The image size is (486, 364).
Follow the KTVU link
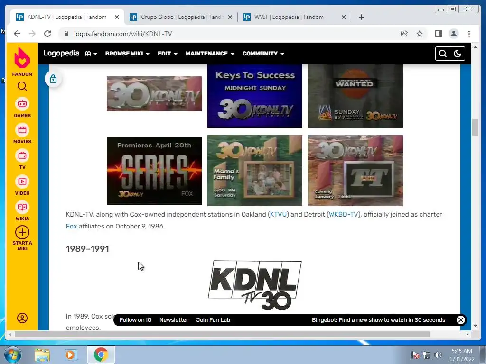278,215
